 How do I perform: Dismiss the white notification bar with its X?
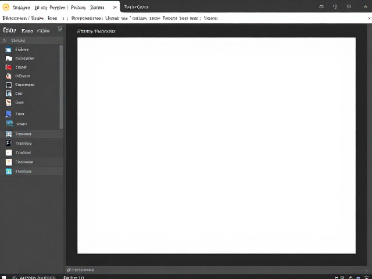pyautogui.click(x=369, y=18)
